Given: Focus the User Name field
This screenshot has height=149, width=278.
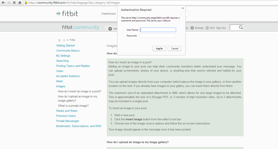Looking at the screenshot, I should (x=158, y=30).
